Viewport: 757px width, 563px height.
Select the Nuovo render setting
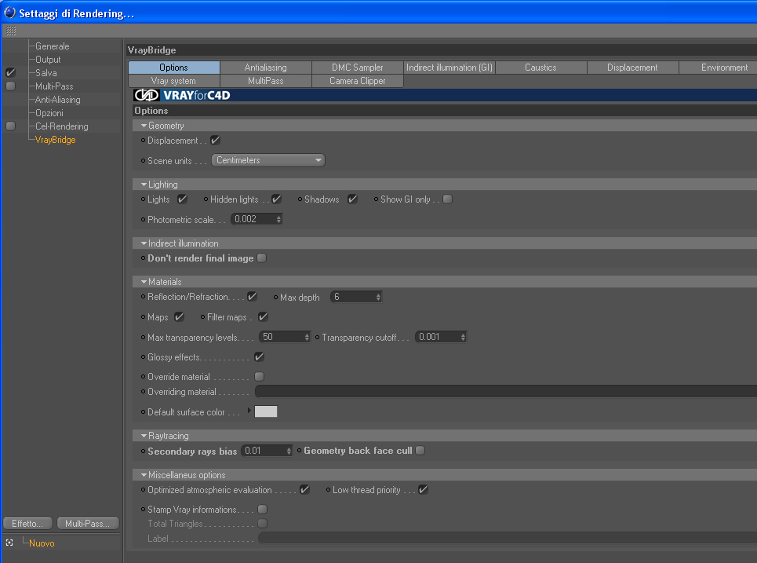[42, 543]
